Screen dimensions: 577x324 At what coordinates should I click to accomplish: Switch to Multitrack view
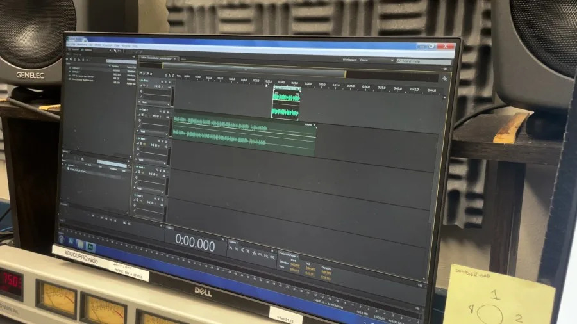point(87,50)
